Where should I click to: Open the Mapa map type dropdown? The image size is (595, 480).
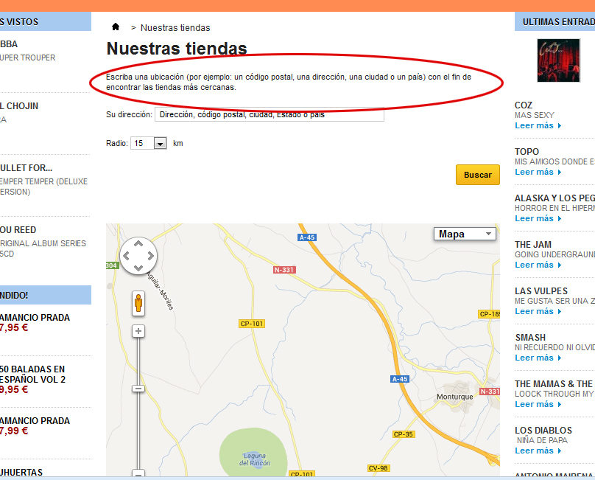[x=465, y=234]
